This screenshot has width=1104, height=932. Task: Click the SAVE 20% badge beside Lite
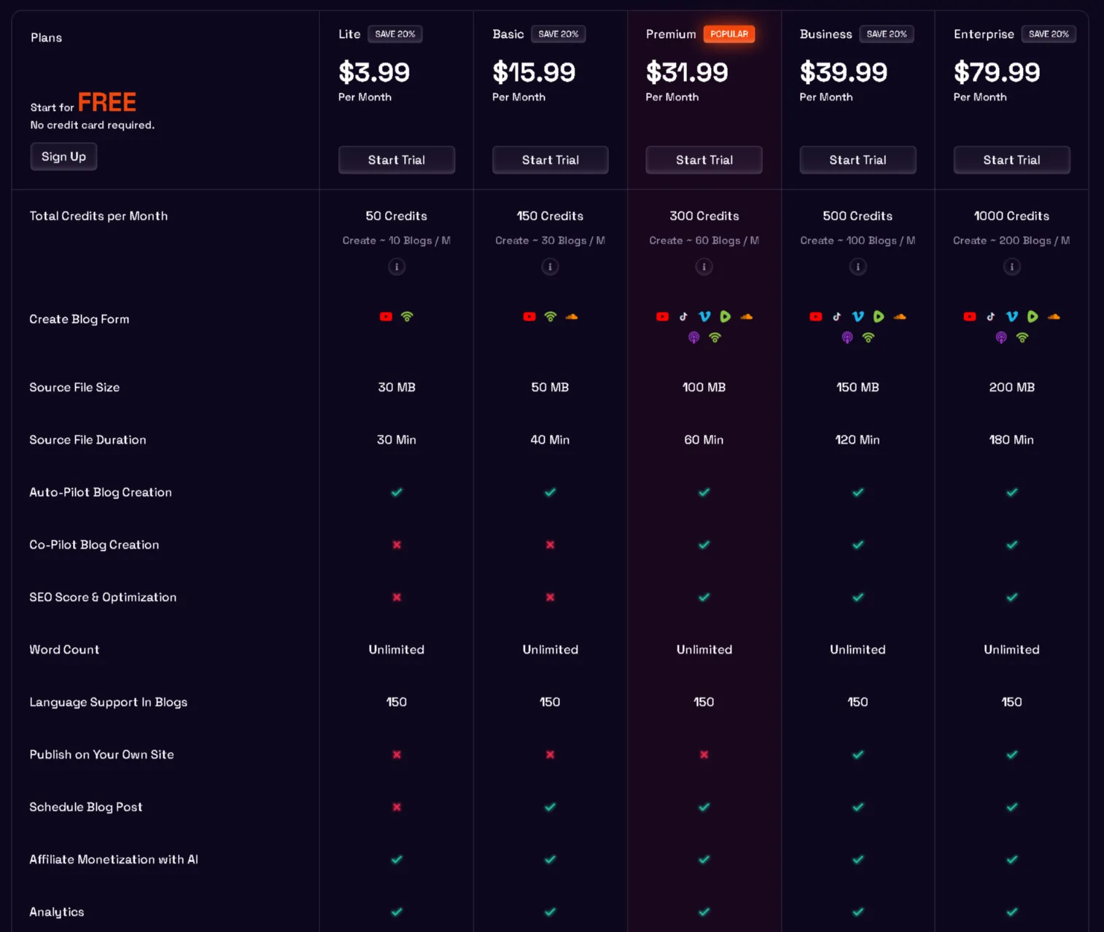point(395,34)
